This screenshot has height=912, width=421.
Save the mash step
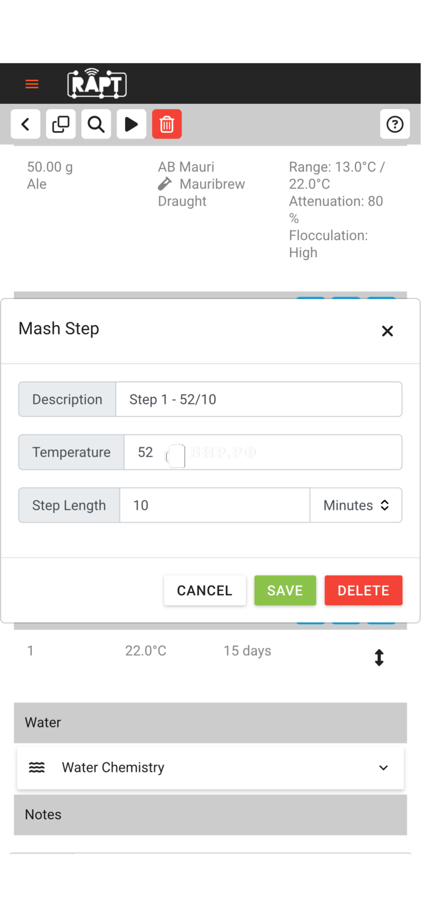coord(285,591)
